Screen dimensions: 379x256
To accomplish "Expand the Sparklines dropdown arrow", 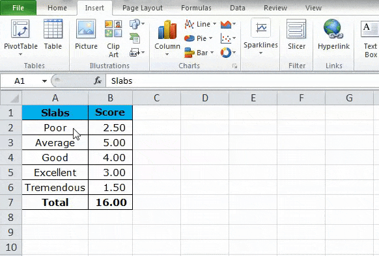I will tap(260, 53).
